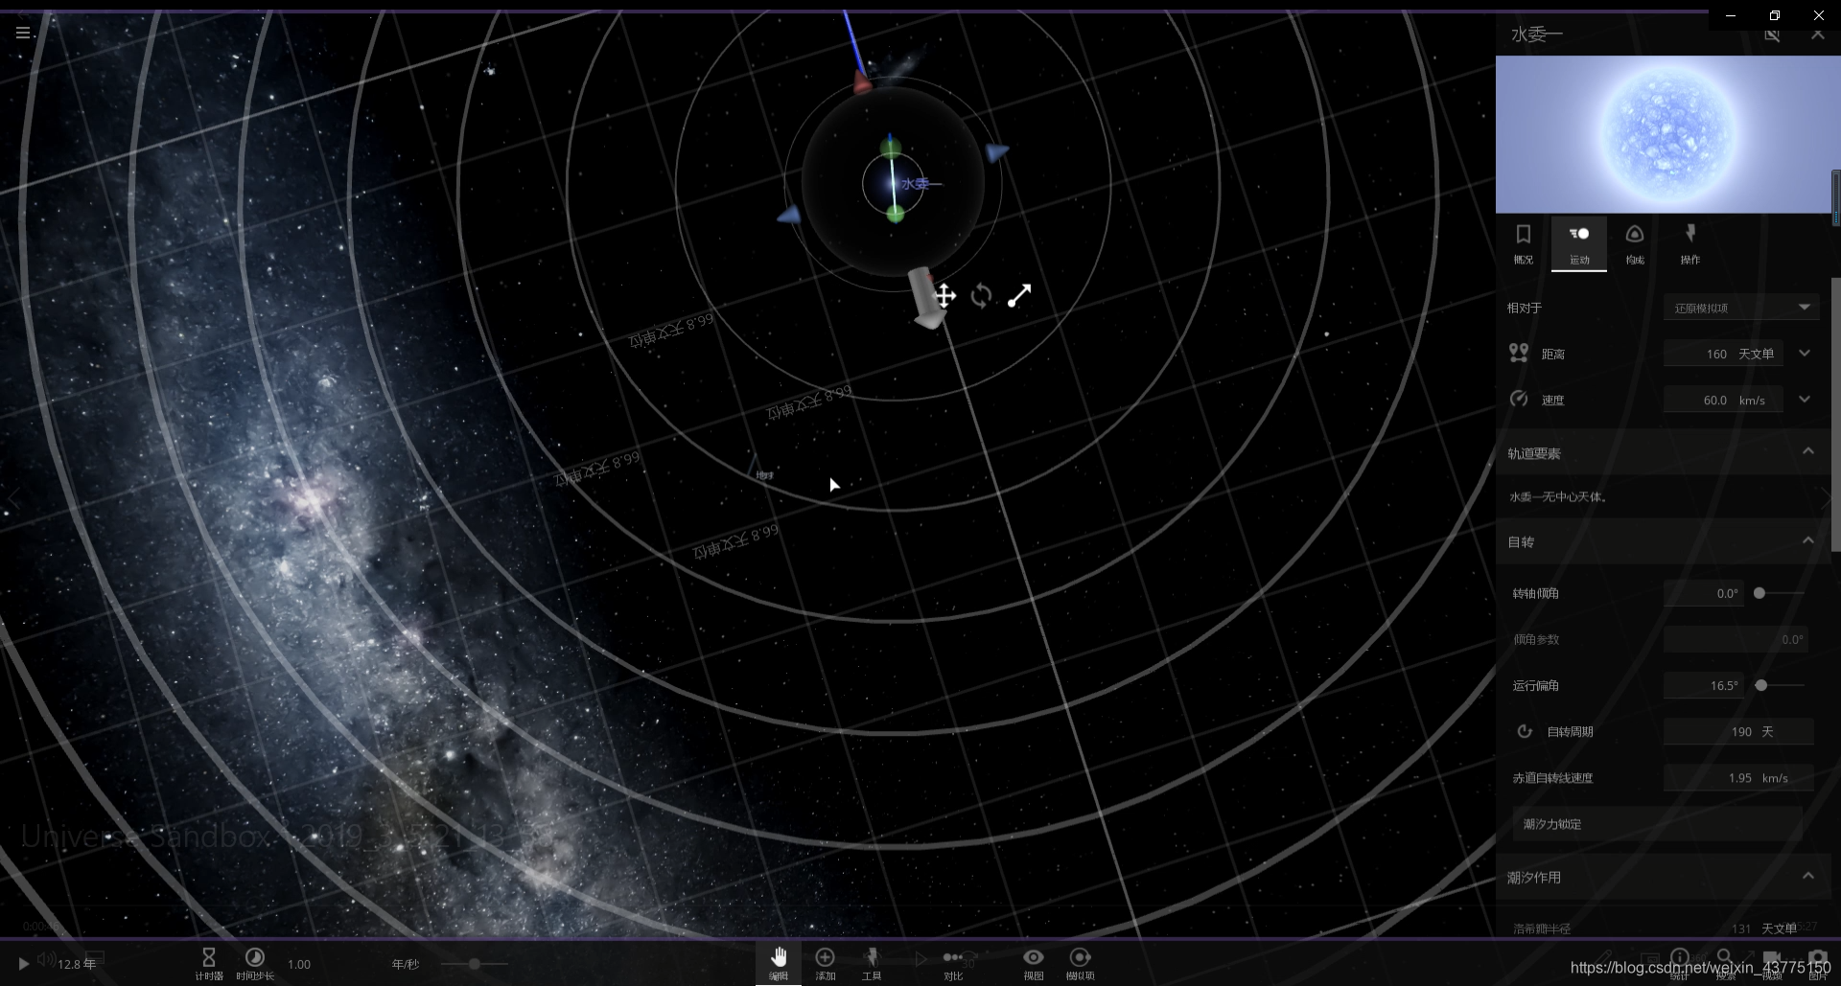Open the 相对于 reference dropdown
The width and height of the screenshot is (1841, 986).
(1741, 308)
